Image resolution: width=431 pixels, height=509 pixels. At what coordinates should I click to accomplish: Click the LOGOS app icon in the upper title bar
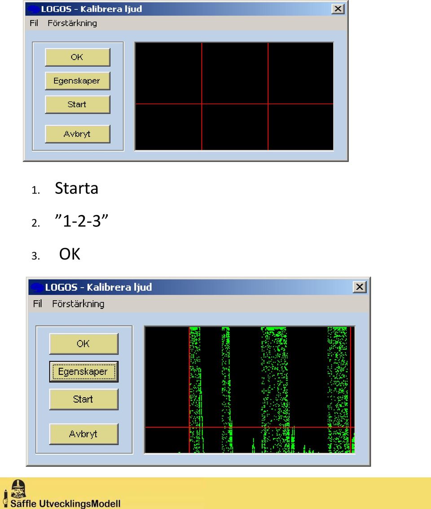tap(33, 9)
